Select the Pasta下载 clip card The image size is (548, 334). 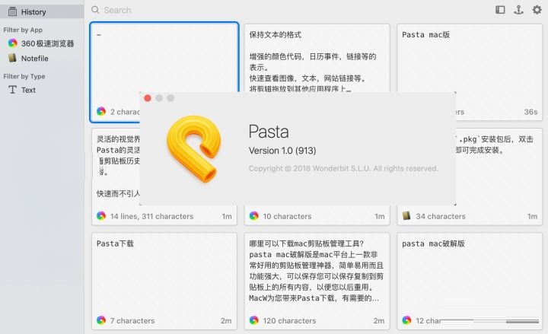click(x=164, y=281)
